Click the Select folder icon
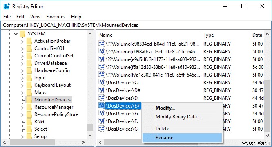The height and width of the screenshot is (147, 272). pos(29,129)
